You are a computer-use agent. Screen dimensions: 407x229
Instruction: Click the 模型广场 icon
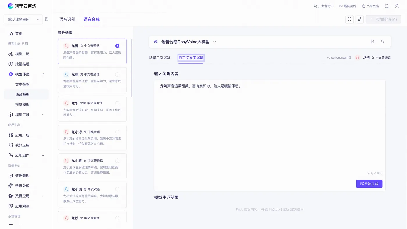pyautogui.click(x=11, y=54)
